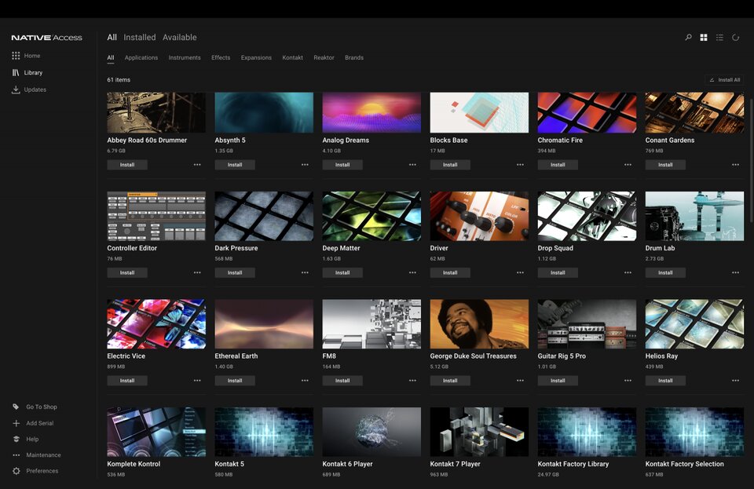
Task: Click the refresh icon in top right
Action: tap(736, 37)
